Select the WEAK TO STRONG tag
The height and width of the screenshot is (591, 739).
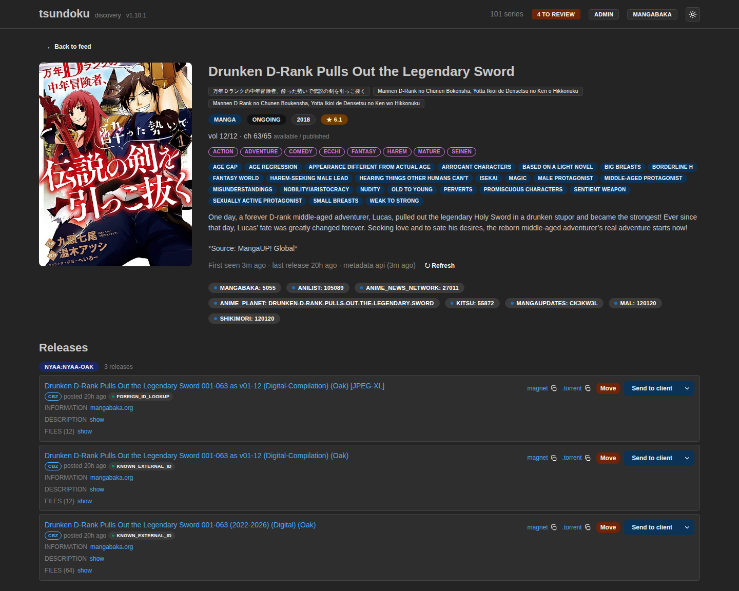(394, 201)
